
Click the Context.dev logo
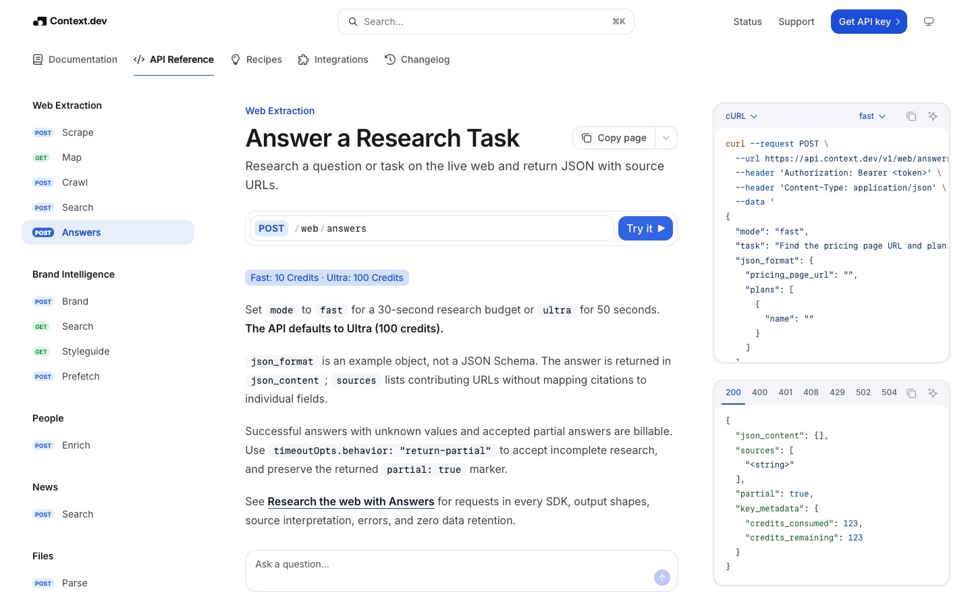click(70, 21)
